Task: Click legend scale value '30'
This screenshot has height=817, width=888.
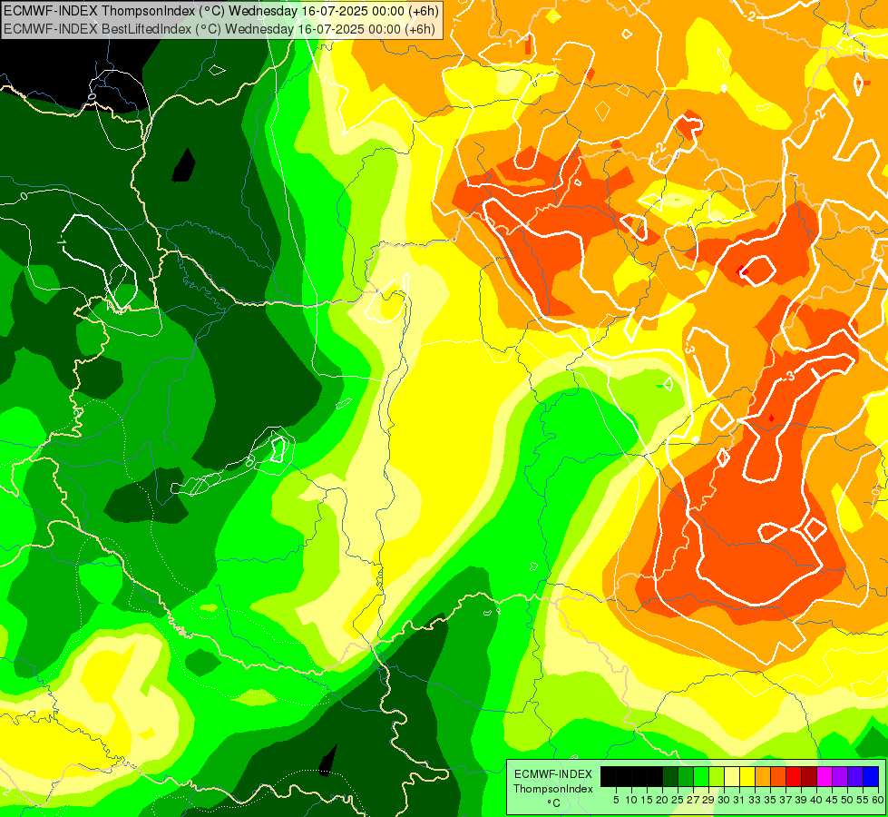Action: click(725, 800)
